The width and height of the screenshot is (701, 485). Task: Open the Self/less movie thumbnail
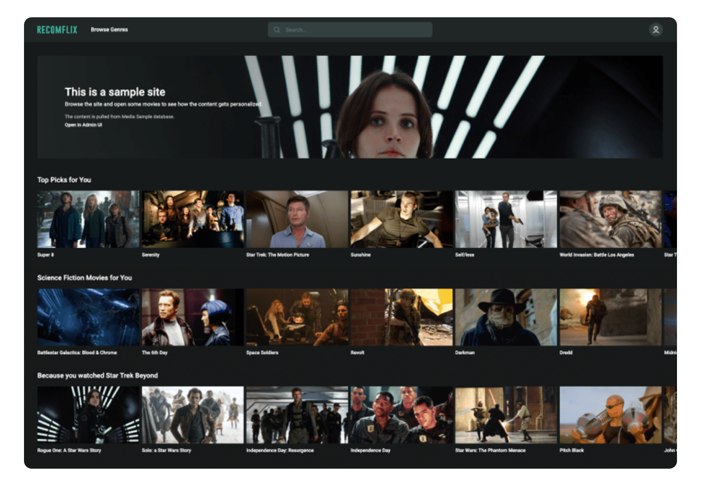tap(506, 219)
